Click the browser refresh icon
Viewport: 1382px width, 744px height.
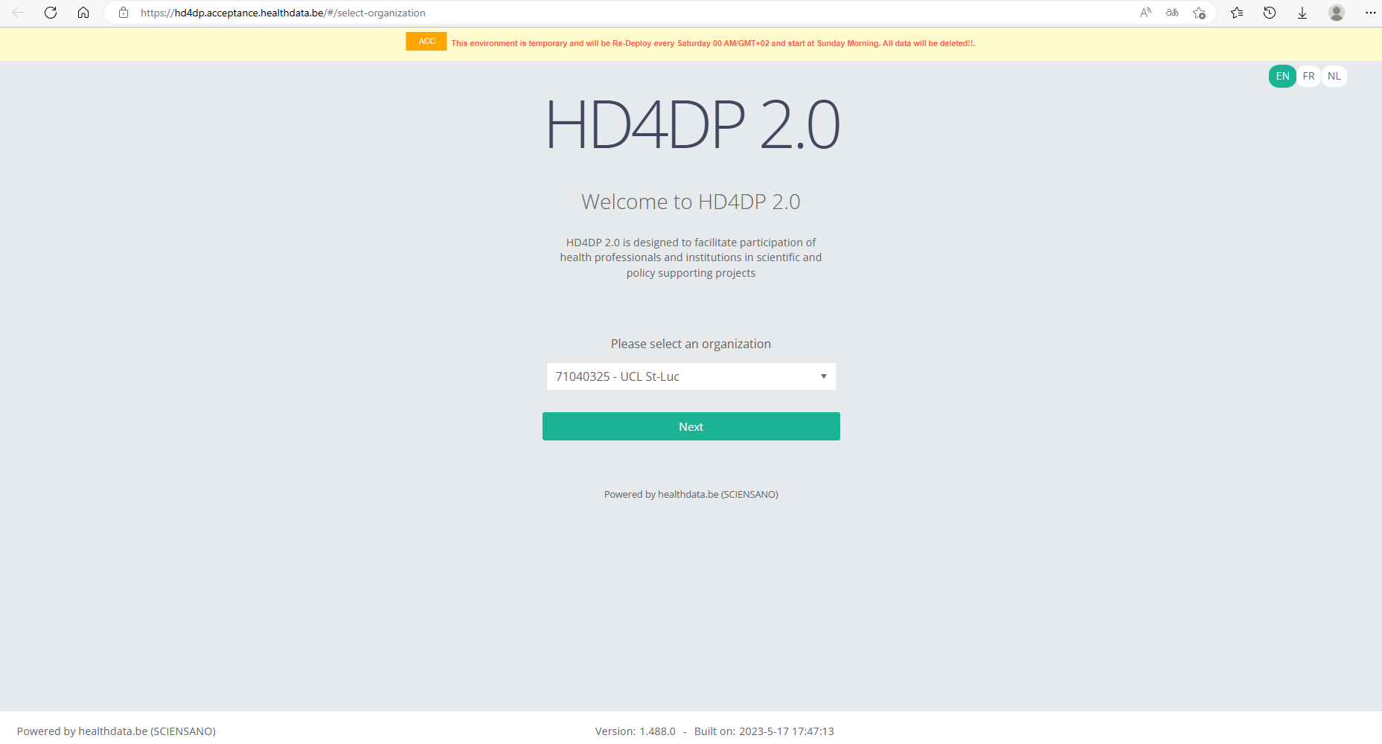pos(51,13)
